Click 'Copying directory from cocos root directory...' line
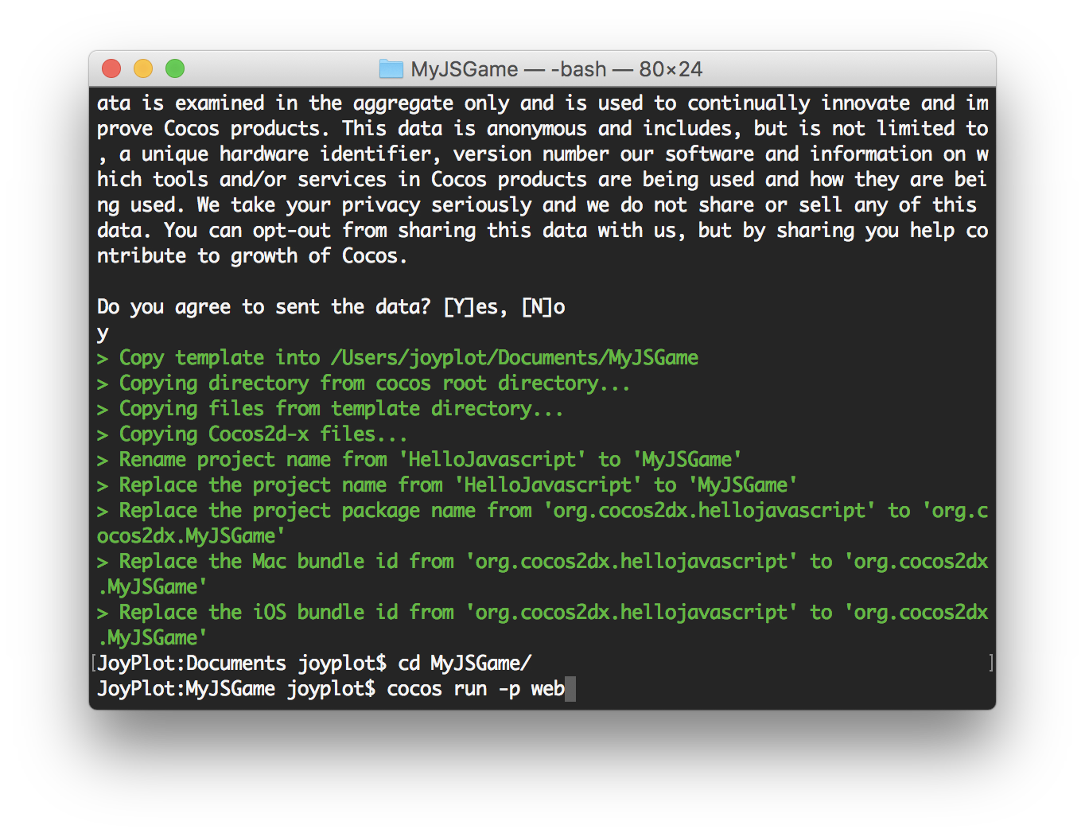Image resolution: width=1085 pixels, height=837 pixels. point(374,383)
